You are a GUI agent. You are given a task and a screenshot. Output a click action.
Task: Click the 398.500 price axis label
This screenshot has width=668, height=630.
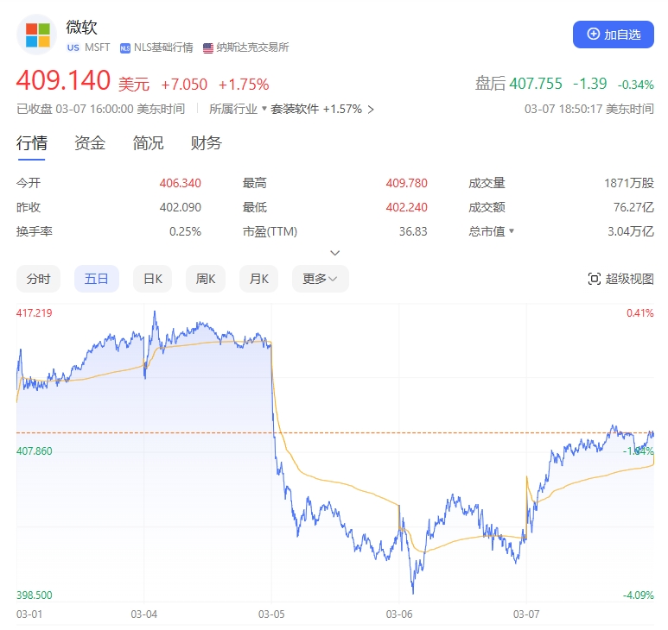34,595
